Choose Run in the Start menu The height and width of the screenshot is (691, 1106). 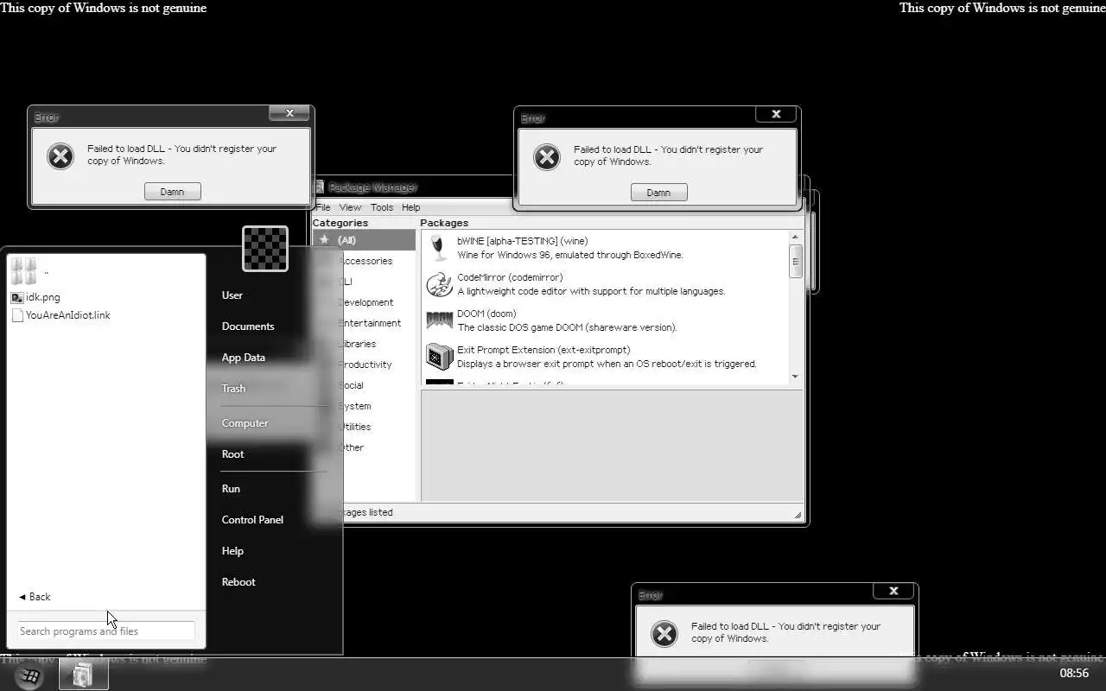pos(231,489)
